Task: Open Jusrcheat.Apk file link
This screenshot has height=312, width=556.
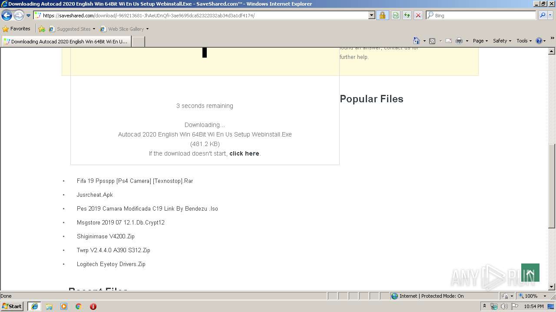Action: pyautogui.click(x=95, y=195)
